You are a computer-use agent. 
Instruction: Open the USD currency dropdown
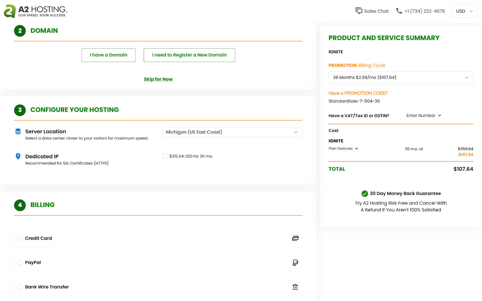465,11
